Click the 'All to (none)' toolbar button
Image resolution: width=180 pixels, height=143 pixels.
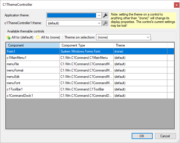(48, 37)
